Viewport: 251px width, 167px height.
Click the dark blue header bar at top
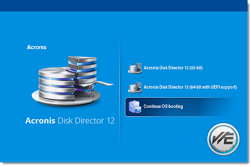click(125, 6)
